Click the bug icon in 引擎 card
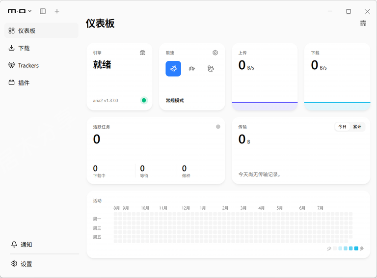The width and height of the screenshot is (377, 278). [142, 53]
